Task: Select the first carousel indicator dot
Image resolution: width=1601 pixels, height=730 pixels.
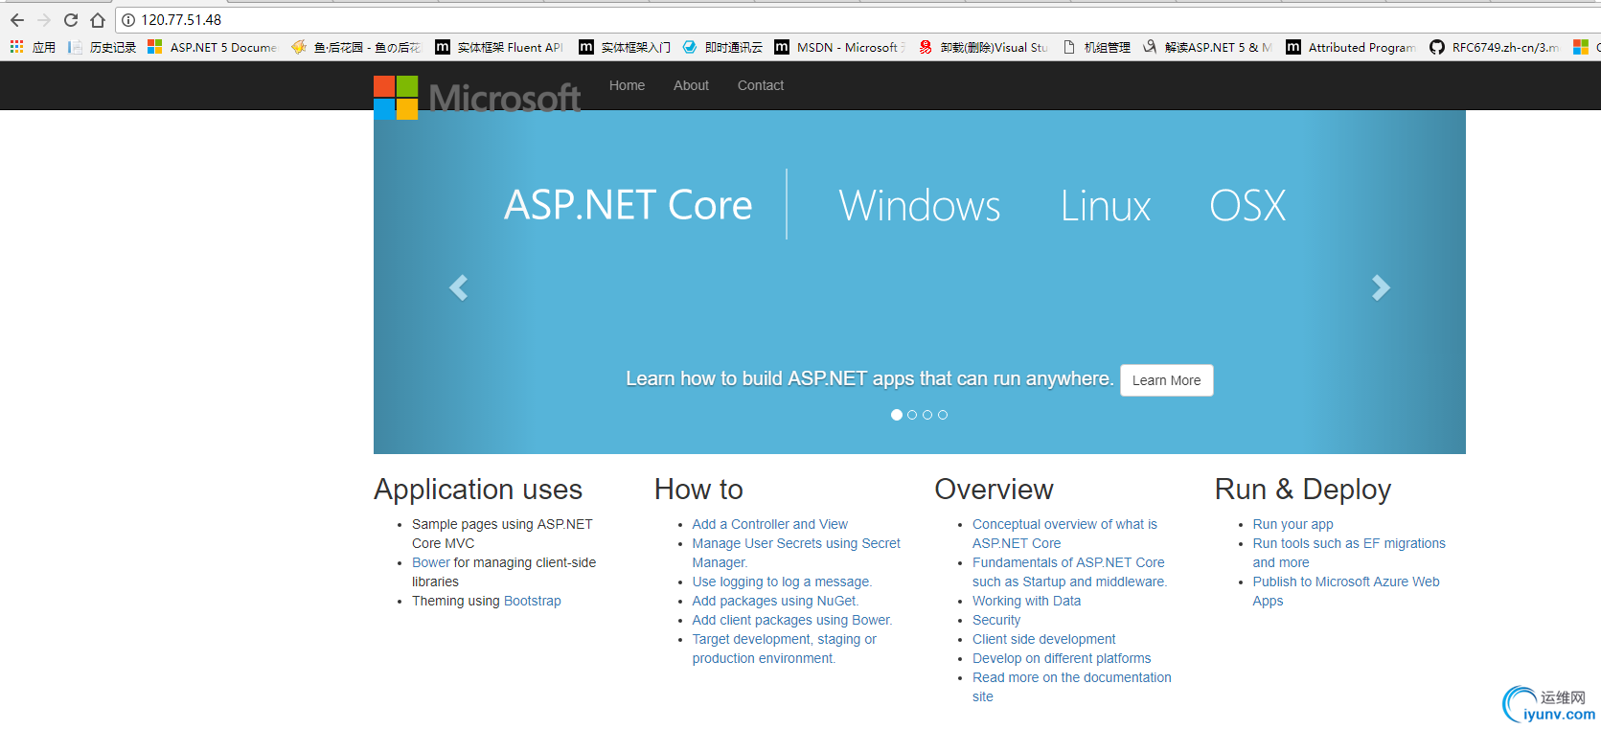Action: point(897,415)
